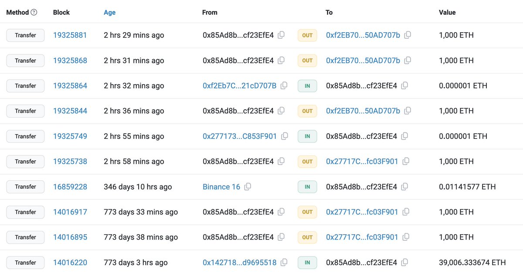Click the Age header to change sorting

[109, 12]
